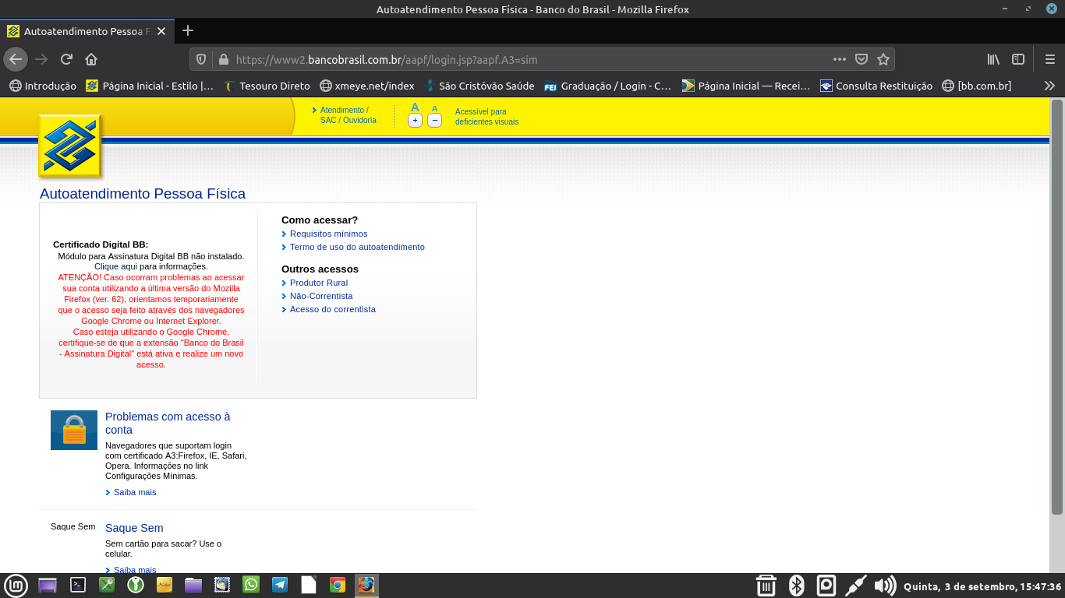Click the Banco do Brasil logo

coord(70,146)
